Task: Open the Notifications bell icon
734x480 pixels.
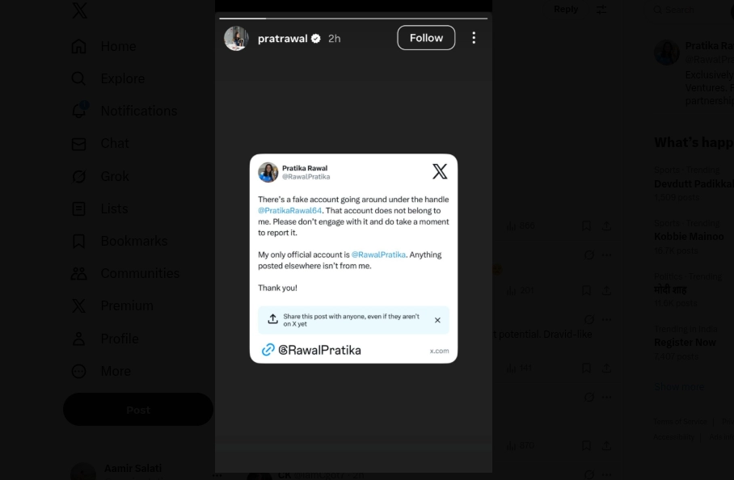Action: tap(79, 111)
